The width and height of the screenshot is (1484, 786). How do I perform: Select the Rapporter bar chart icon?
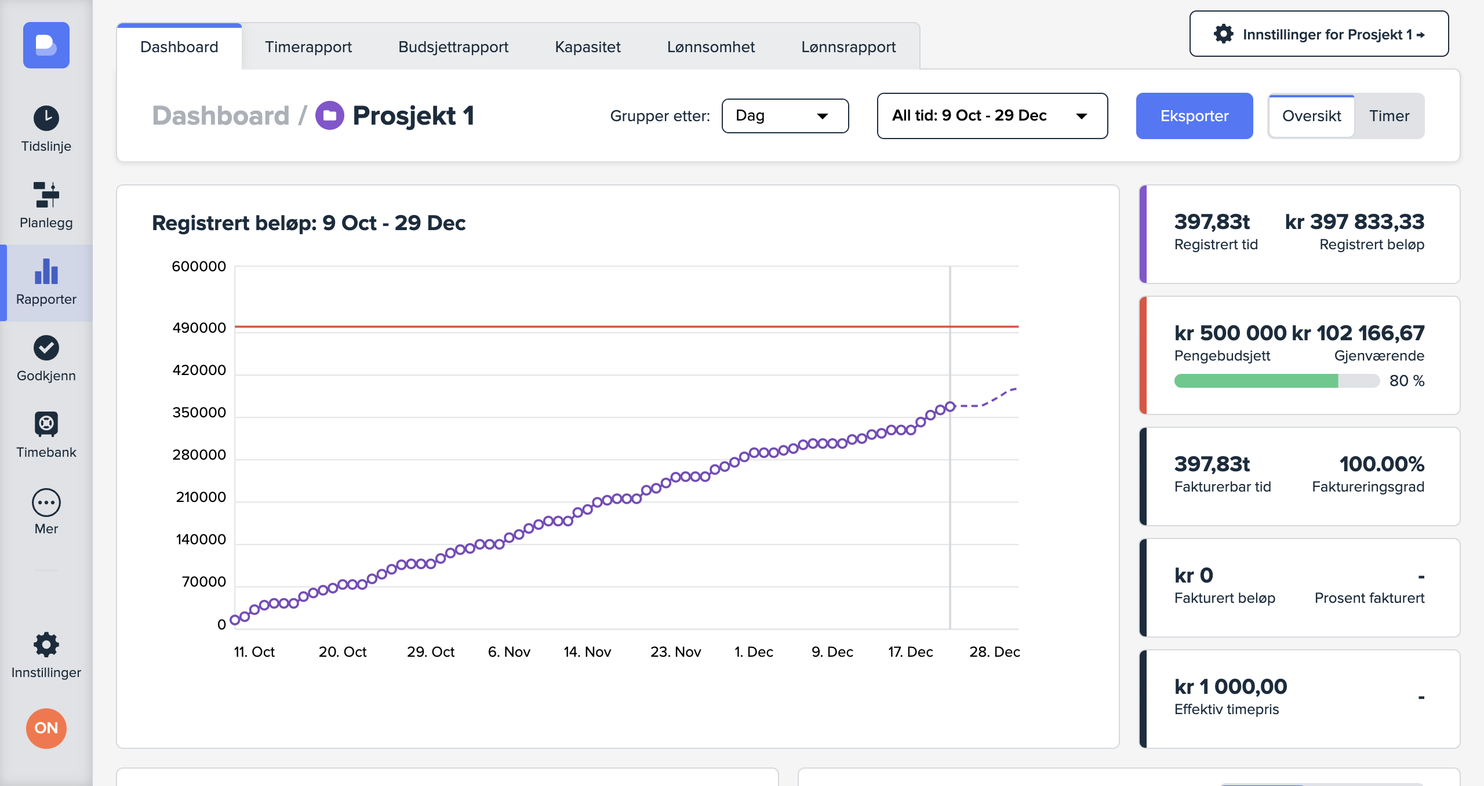46,271
